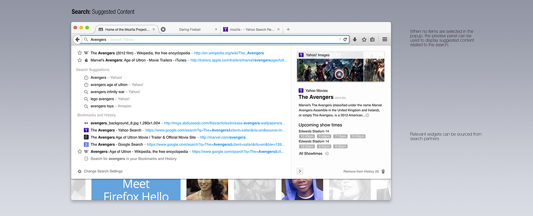
Task: Click the reload page icon
Action: 345,39
